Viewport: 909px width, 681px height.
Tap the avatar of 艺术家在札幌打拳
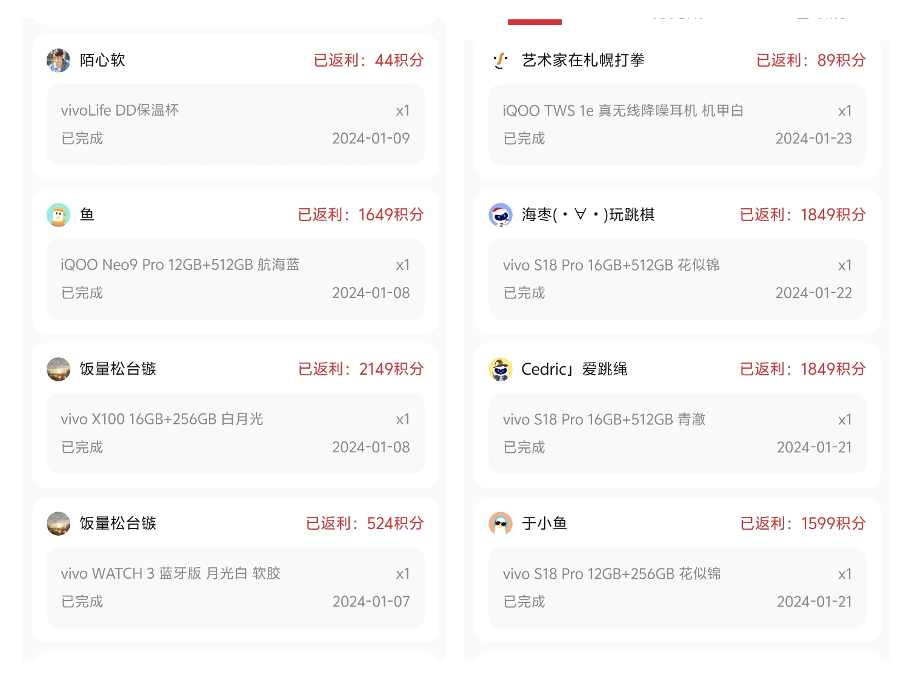pos(501,61)
